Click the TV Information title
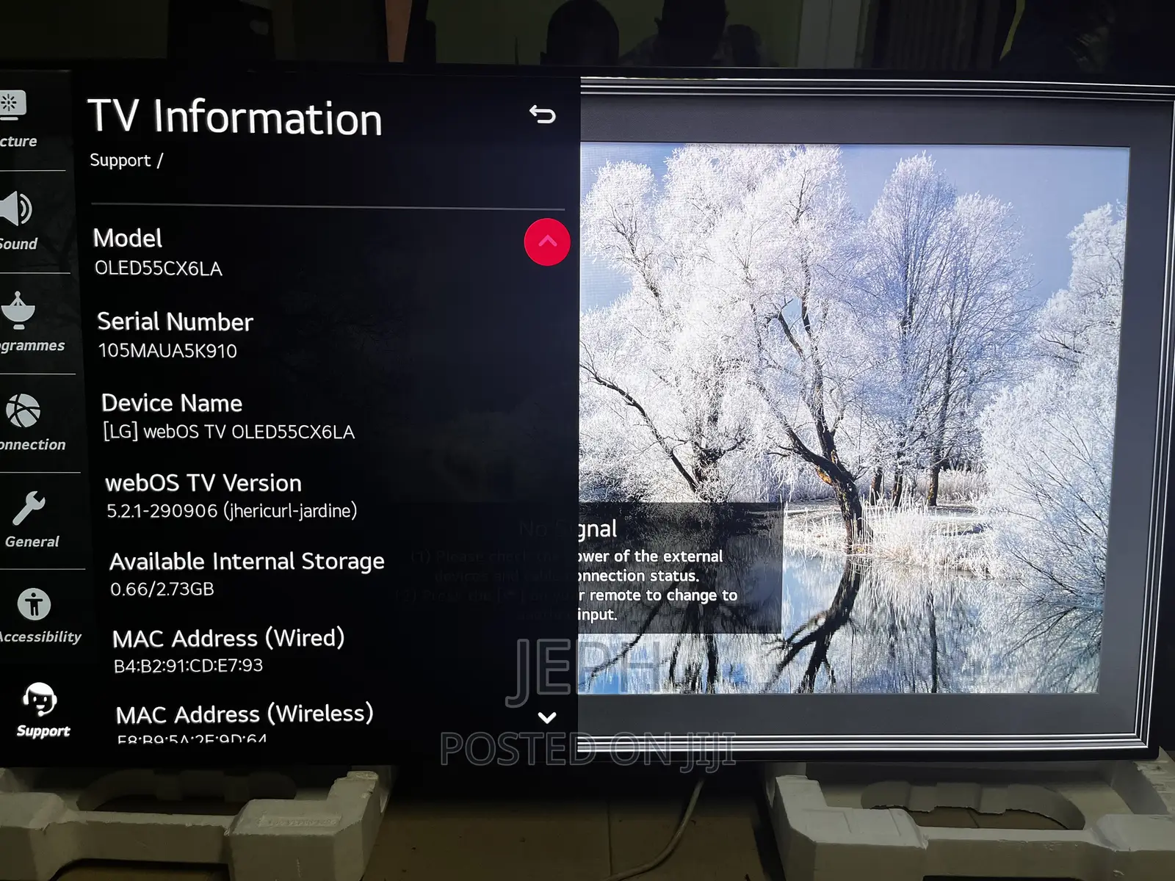The width and height of the screenshot is (1175, 881). tap(235, 117)
